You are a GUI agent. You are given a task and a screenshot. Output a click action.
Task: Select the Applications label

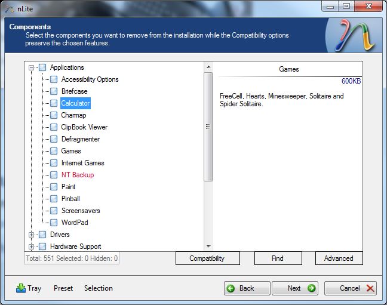pos(67,67)
